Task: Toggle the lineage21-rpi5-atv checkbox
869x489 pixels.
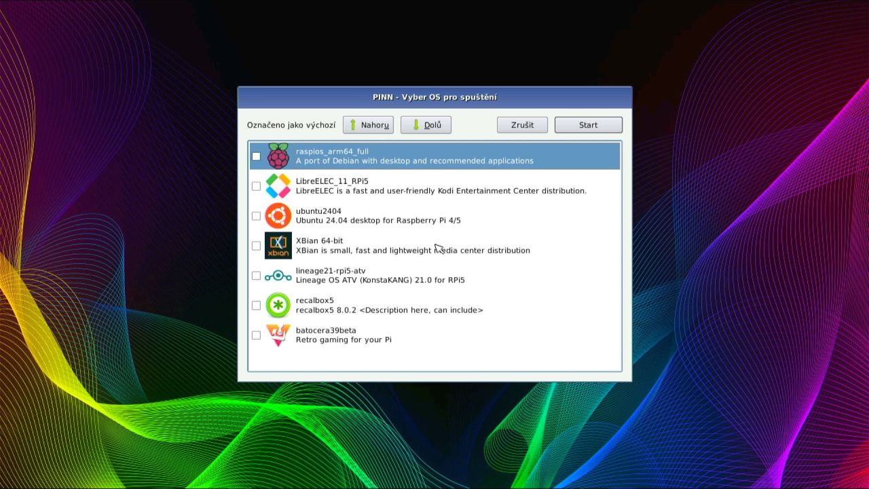Action: coord(256,276)
